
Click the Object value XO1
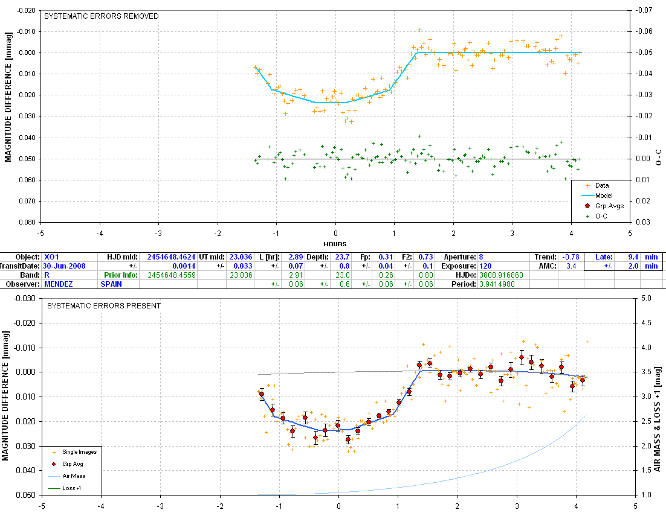[51, 257]
